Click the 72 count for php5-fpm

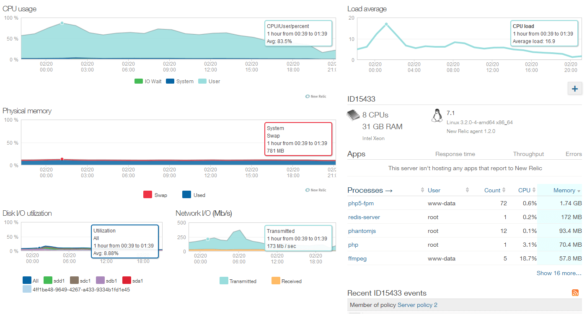(503, 204)
